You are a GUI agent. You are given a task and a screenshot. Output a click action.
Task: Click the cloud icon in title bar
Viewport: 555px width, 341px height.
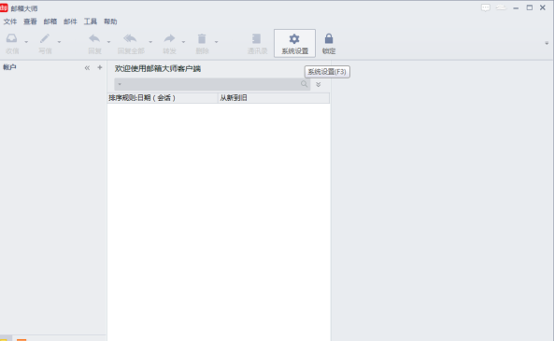click(501, 7)
